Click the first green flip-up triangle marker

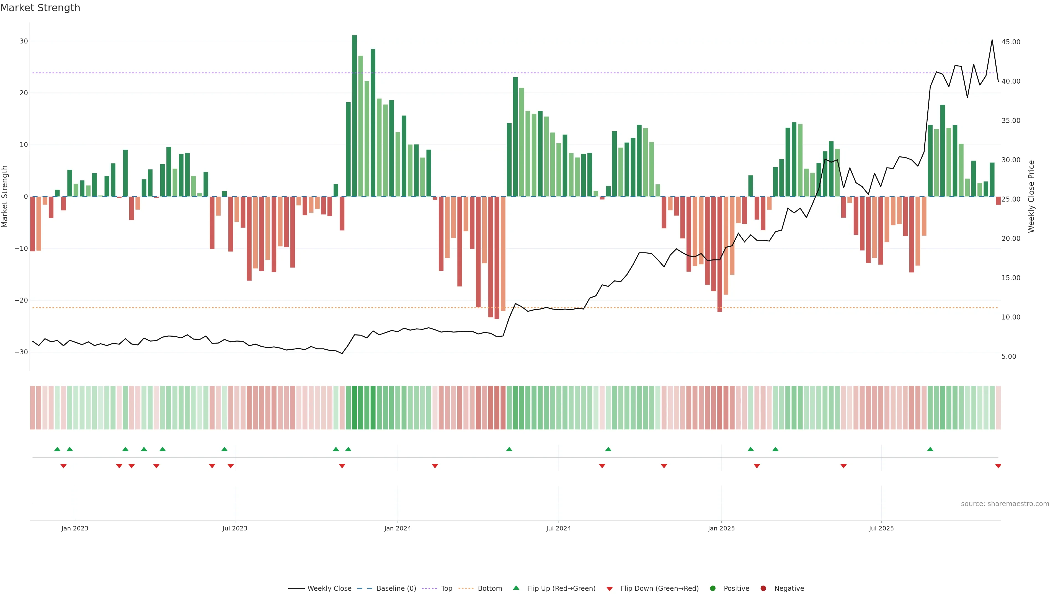[x=57, y=449]
